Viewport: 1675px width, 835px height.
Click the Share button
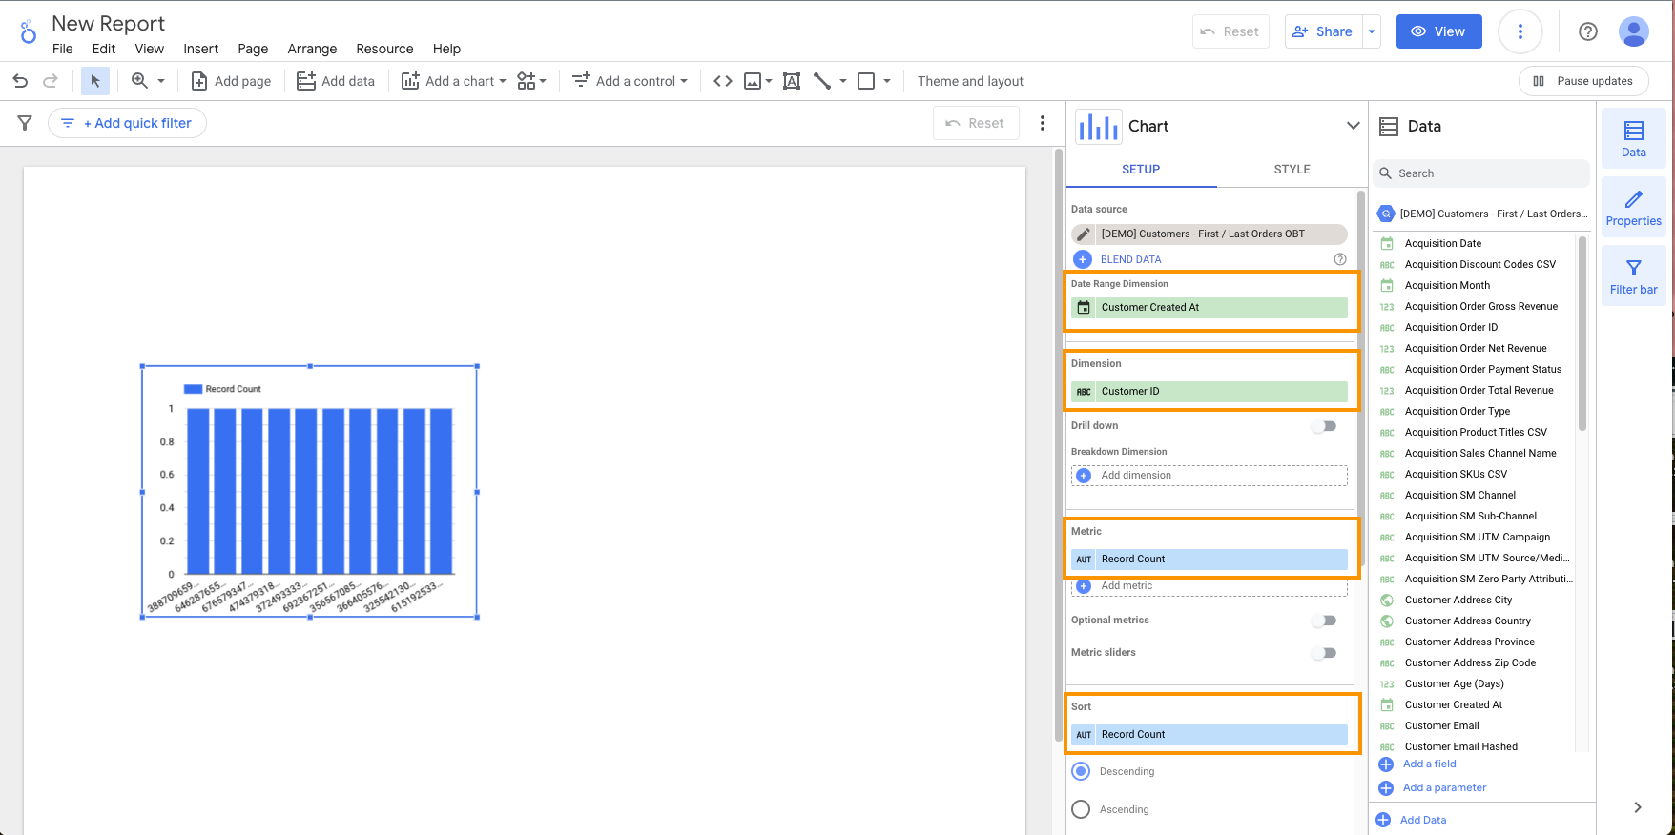(1323, 31)
